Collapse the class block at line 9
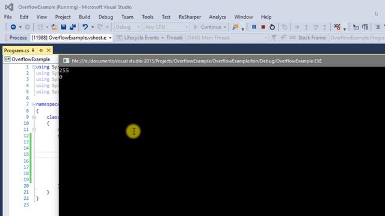This screenshot has width=385, height=216. tap(34, 117)
